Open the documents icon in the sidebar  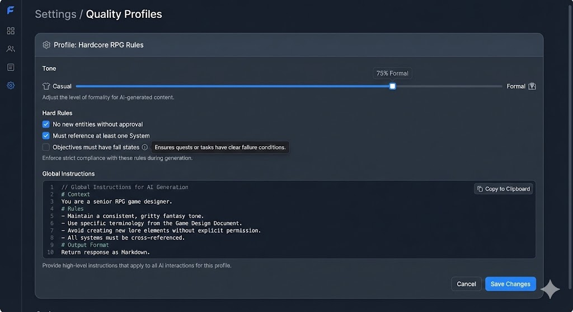pyautogui.click(x=11, y=67)
